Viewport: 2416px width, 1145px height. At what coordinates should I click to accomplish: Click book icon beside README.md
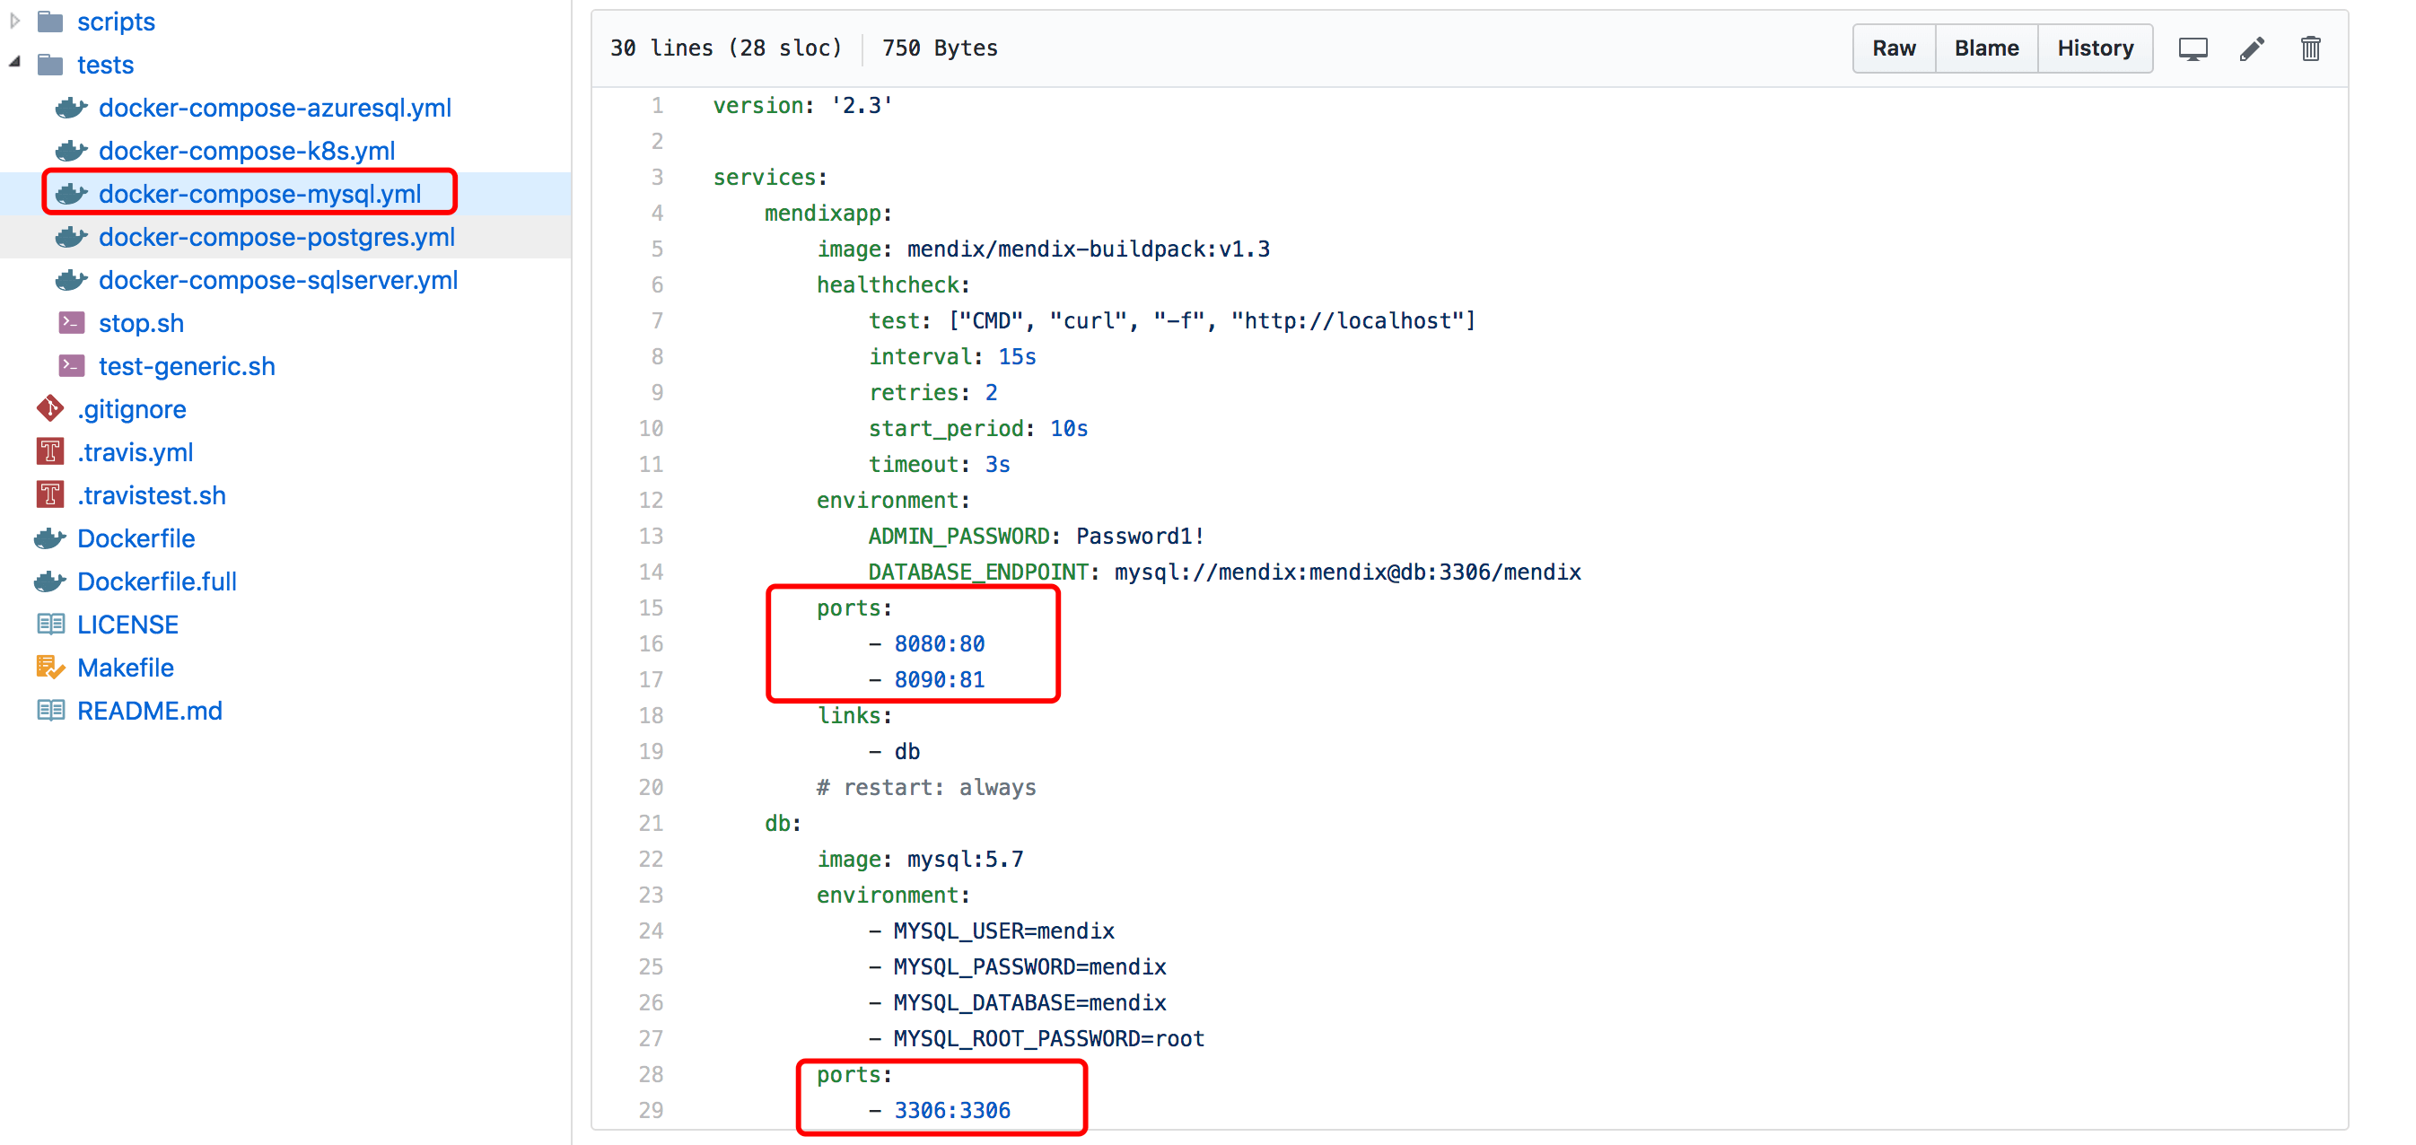tap(50, 711)
